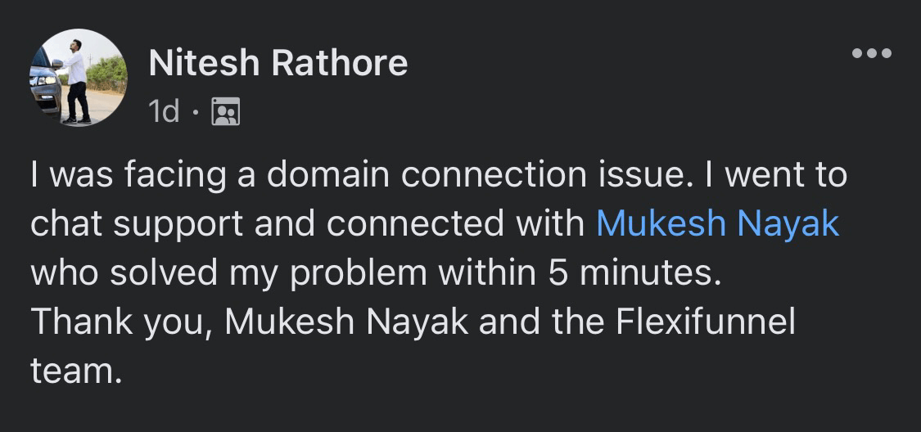Image resolution: width=921 pixels, height=432 pixels.
Task: Click the final word 'team.' in post
Action: pyautogui.click(x=76, y=371)
